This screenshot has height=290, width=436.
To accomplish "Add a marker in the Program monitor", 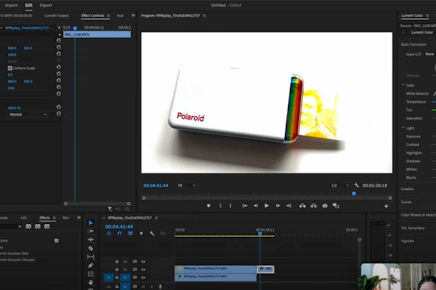I will tap(208, 206).
